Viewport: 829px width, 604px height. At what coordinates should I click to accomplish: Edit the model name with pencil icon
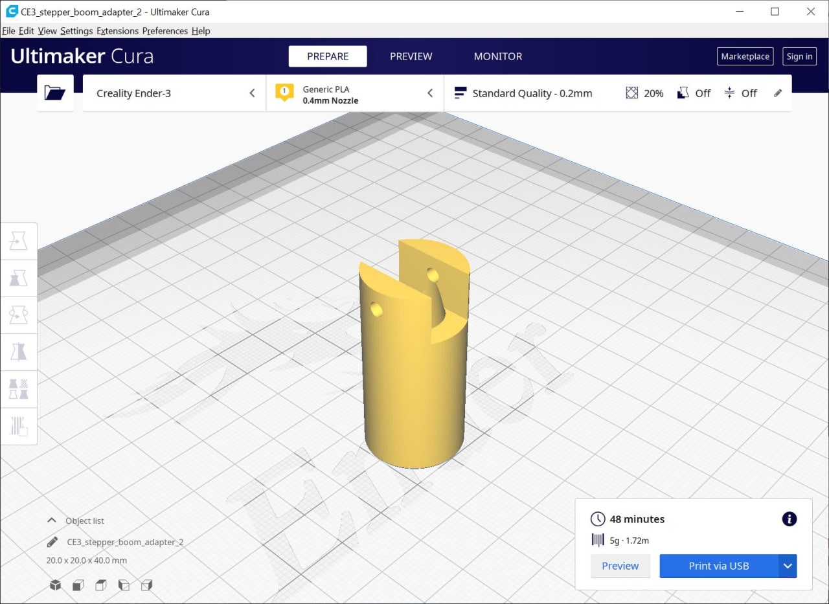coord(52,542)
